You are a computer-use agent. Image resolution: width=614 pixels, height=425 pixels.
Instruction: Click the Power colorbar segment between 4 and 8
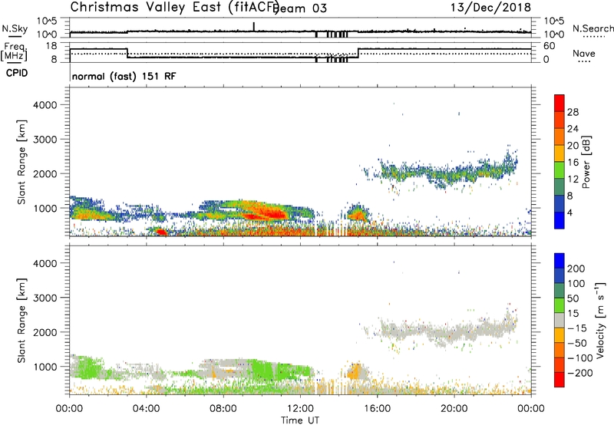[560, 204]
